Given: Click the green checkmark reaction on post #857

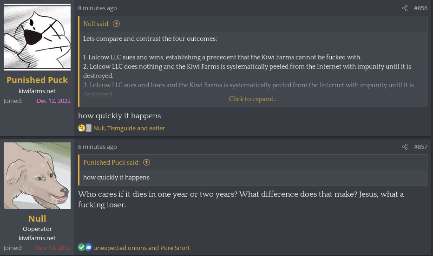Looking at the screenshot, I should 82,248.
